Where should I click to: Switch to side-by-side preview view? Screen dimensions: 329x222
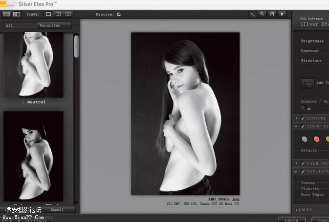[68, 14]
